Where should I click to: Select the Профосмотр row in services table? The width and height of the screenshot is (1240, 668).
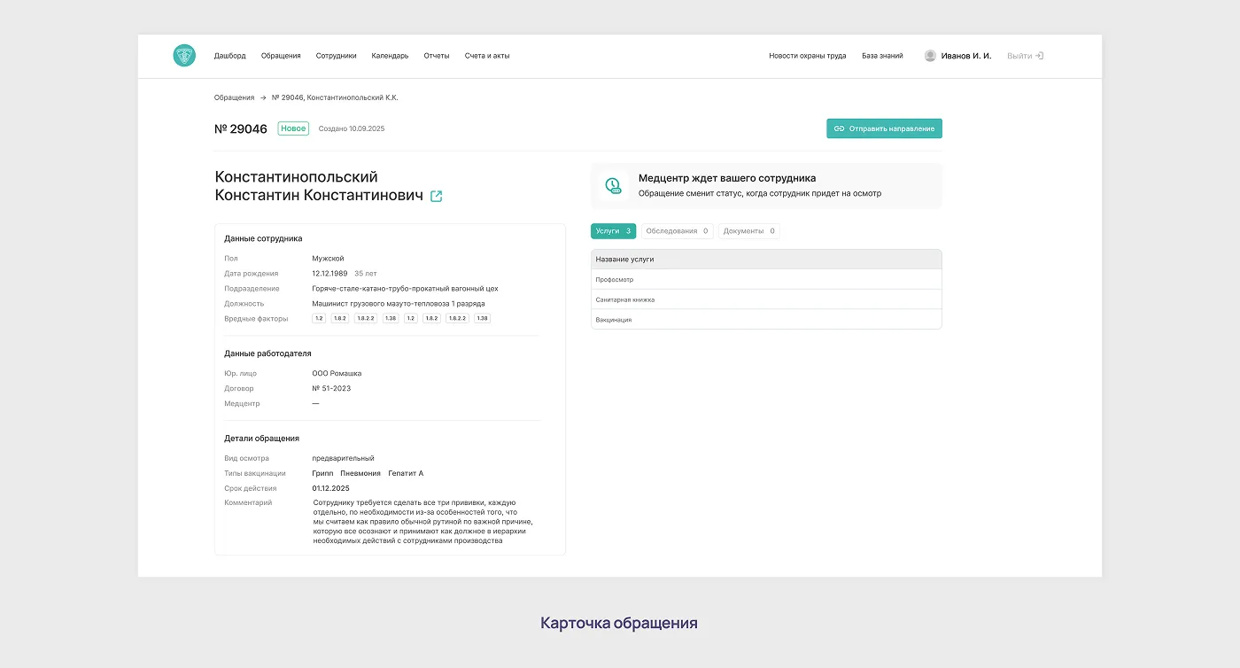(765, 278)
